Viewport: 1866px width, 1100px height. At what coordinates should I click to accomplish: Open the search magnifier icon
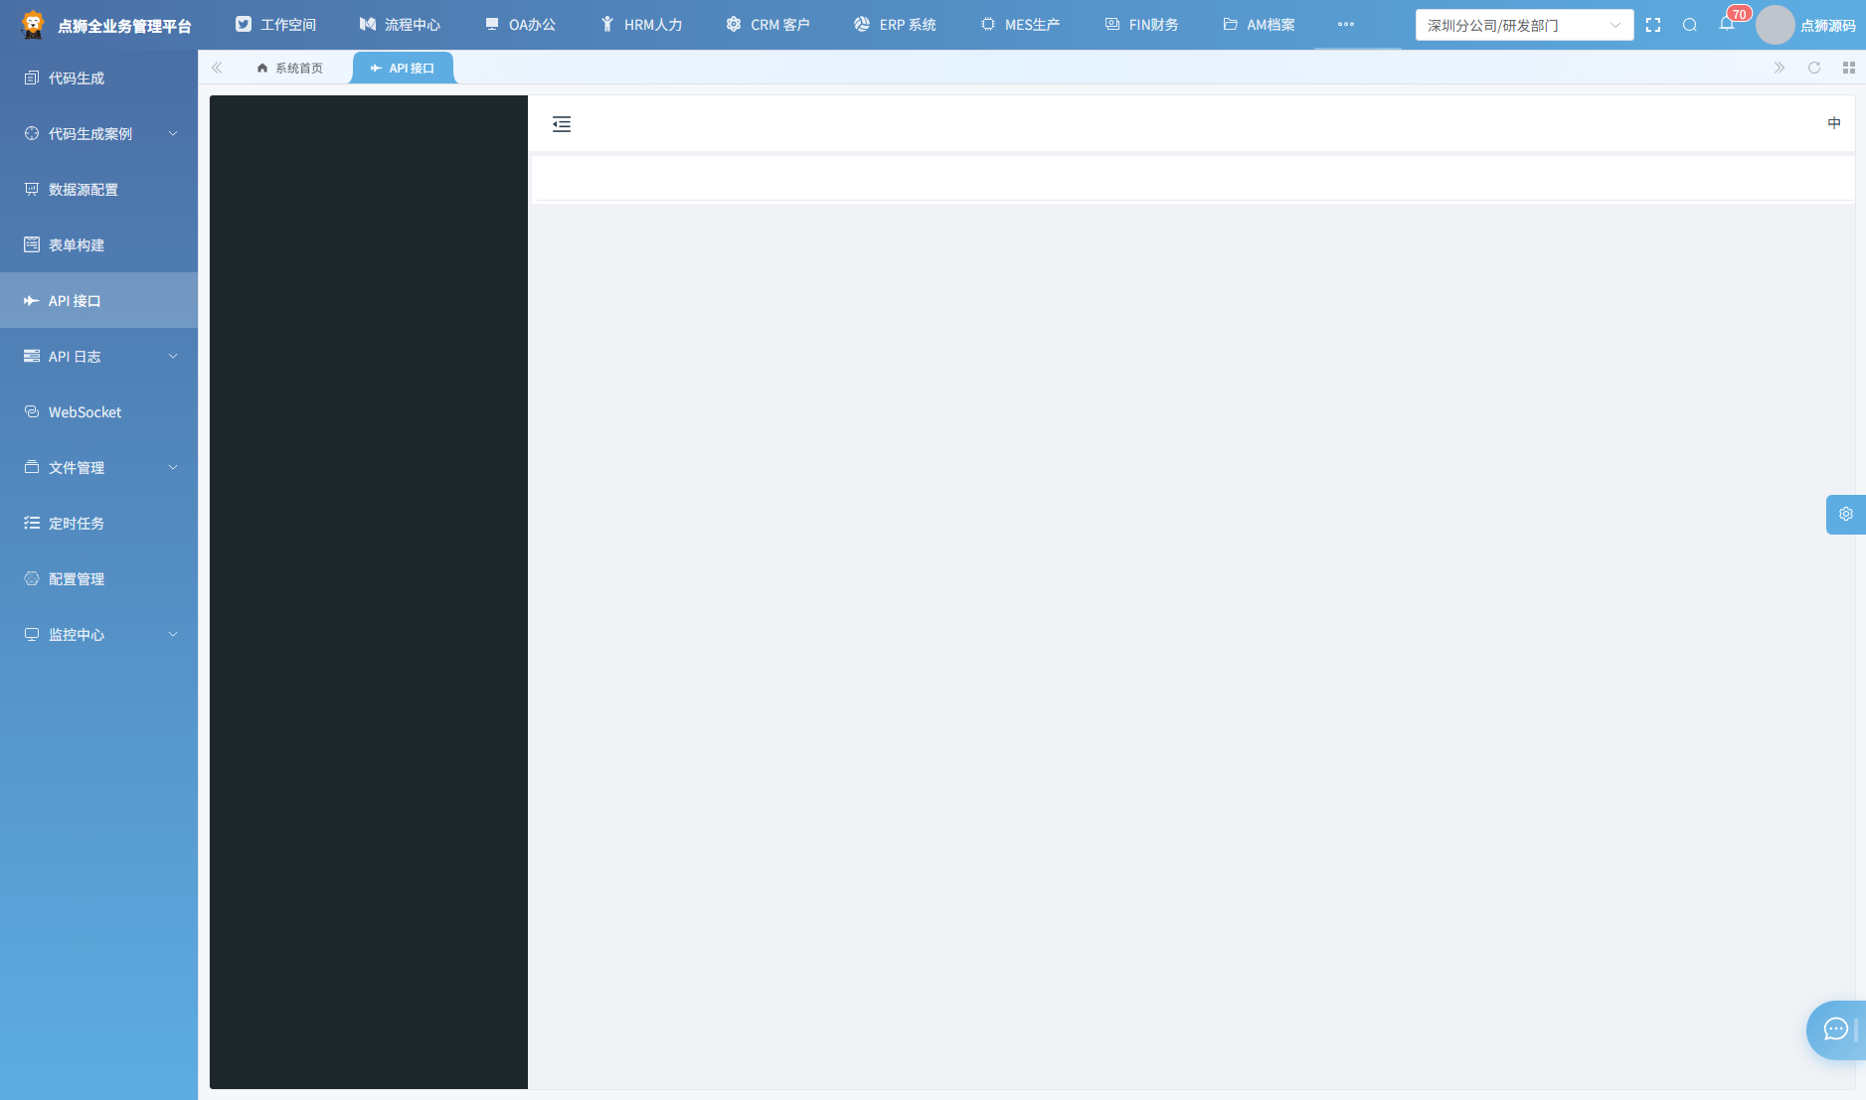tap(1690, 25)
